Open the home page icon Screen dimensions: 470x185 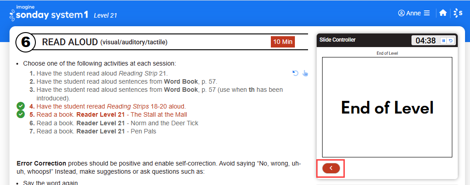[x=443, y=13]
